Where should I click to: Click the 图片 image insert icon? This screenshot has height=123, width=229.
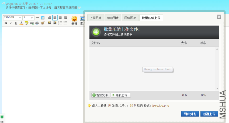[x=82, y=20]
